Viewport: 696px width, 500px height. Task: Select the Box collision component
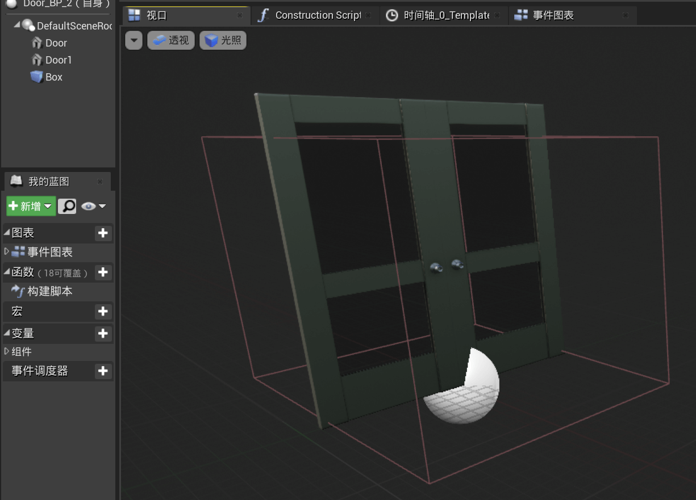click(x=54, y=77)
